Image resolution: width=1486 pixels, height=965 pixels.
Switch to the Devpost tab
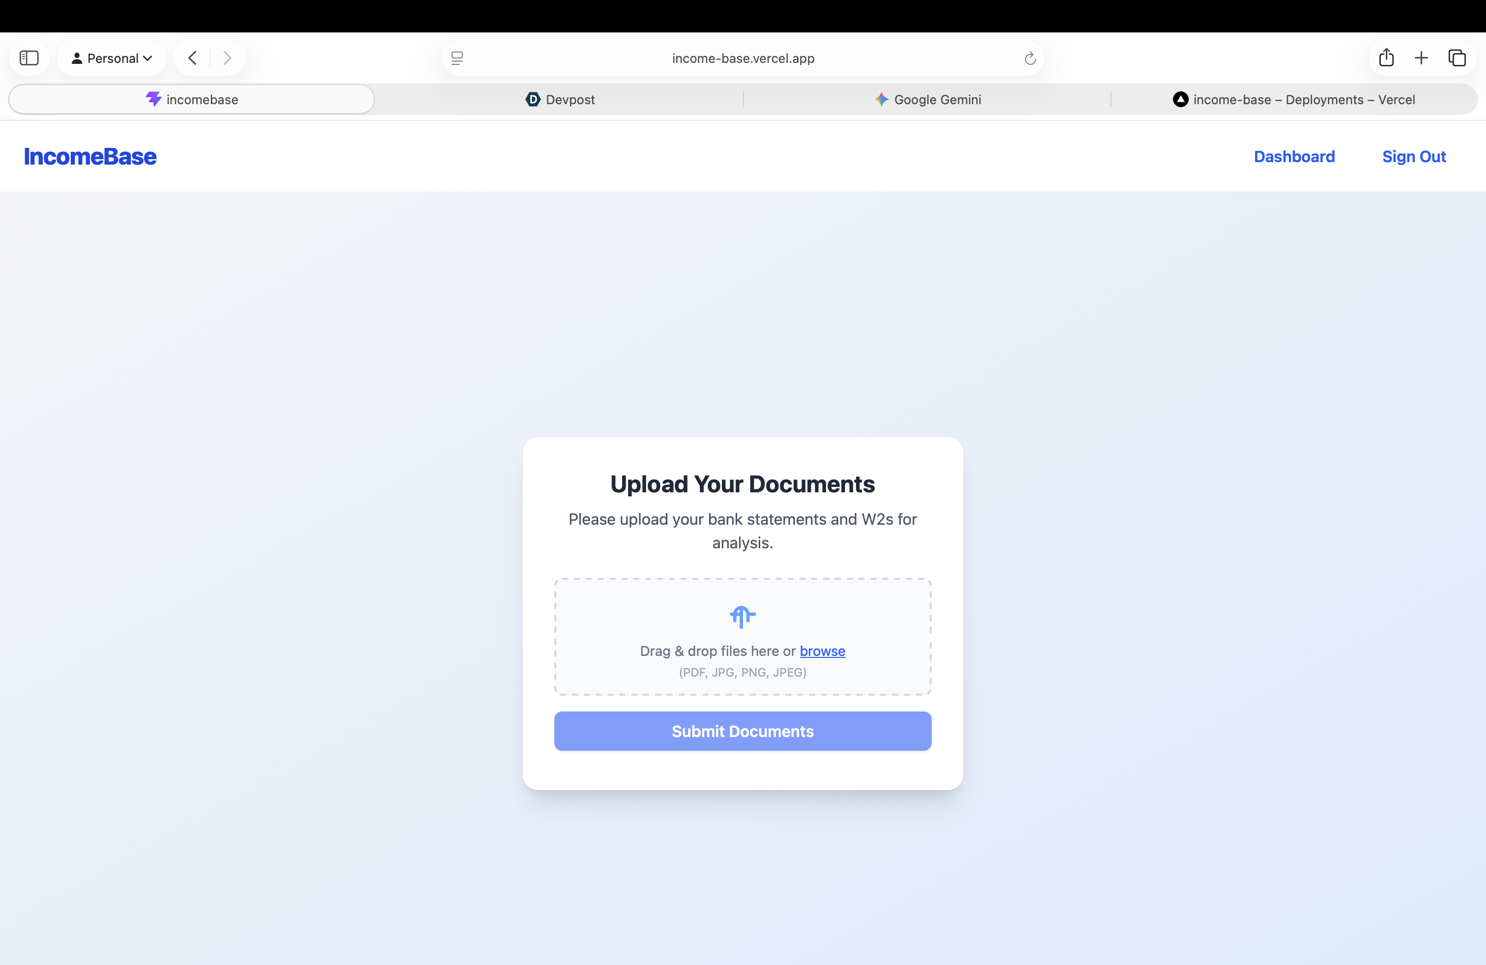pyautogui.click(x=560, y=99)
